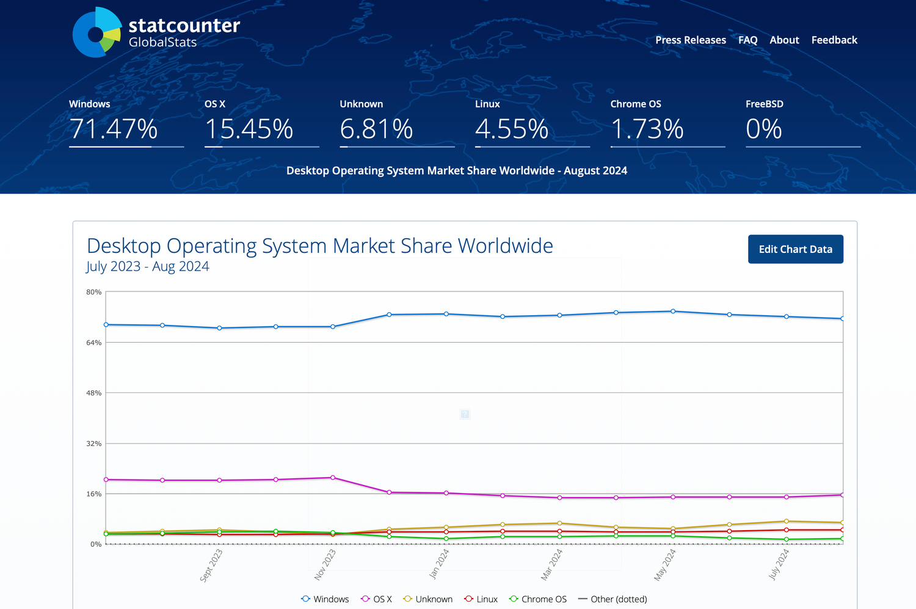
Task: Select the OS X 15.45% stat
Action: click(249, 129)
